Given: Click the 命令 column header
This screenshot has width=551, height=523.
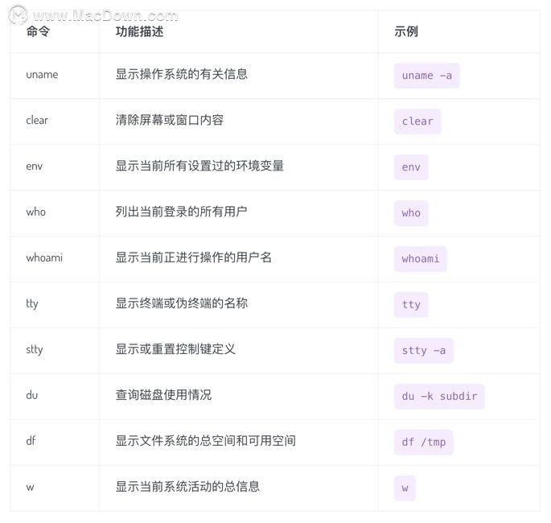Looking at the screenshot, I should pyautogui.click(x=38, y=31).
